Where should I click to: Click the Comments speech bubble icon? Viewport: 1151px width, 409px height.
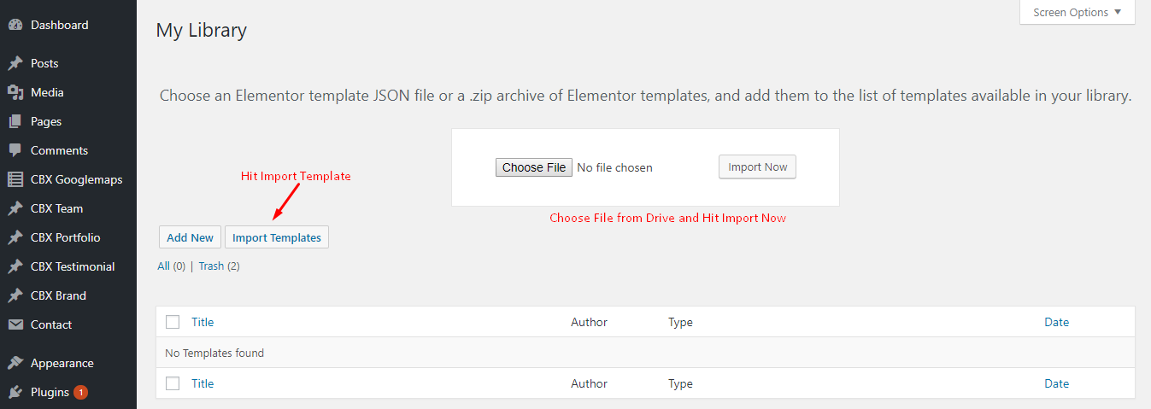[15, 150]
